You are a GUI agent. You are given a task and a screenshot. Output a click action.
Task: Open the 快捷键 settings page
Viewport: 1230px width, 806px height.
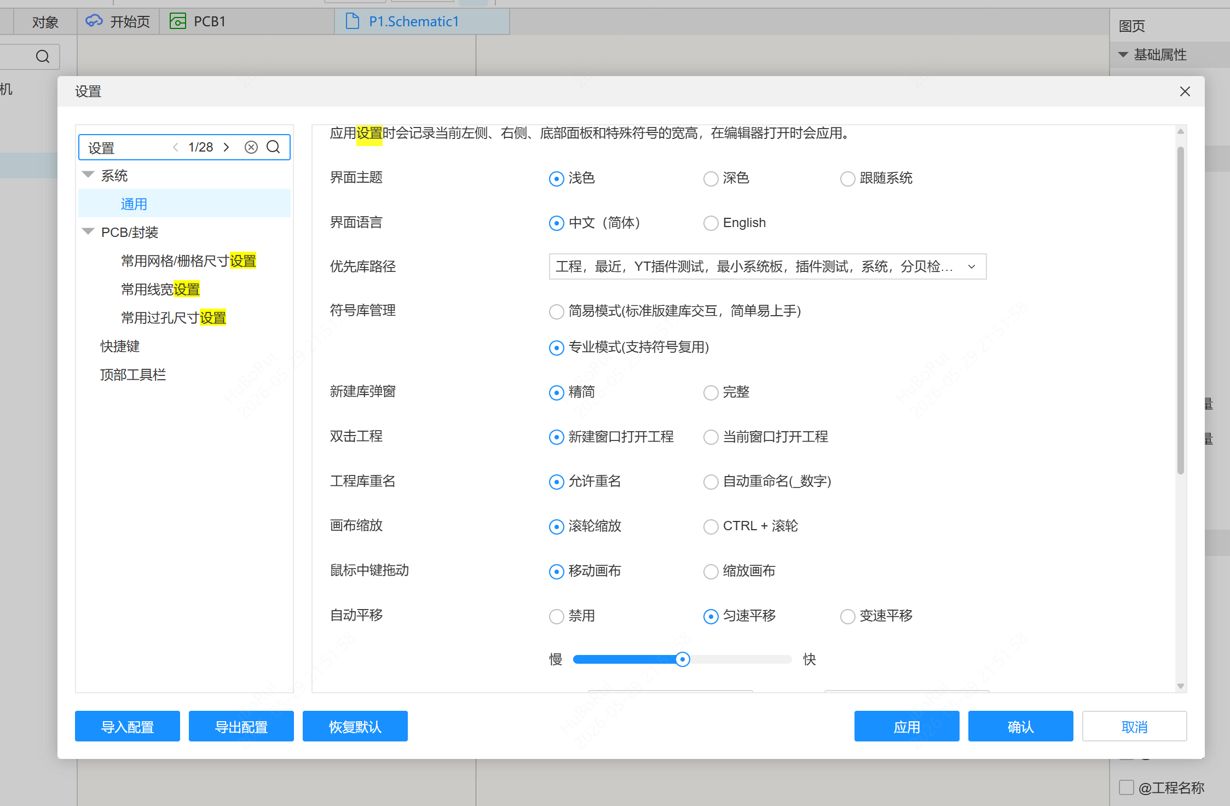point(120,346)
